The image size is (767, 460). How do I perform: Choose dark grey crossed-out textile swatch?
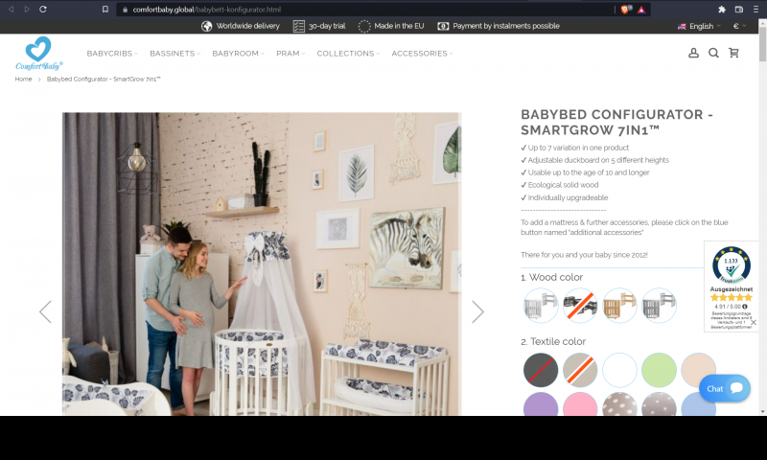pos(541,370)
